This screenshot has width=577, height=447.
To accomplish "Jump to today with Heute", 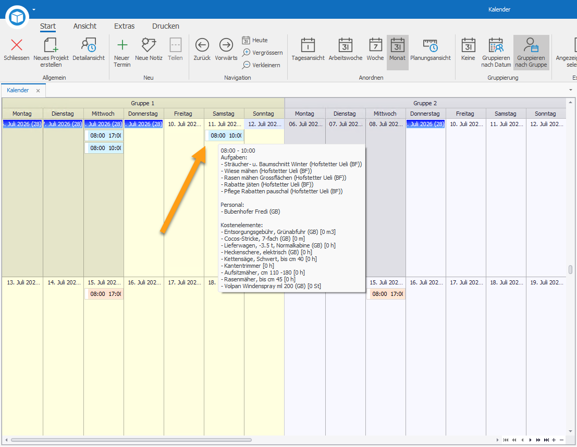I will coord(255,40).
